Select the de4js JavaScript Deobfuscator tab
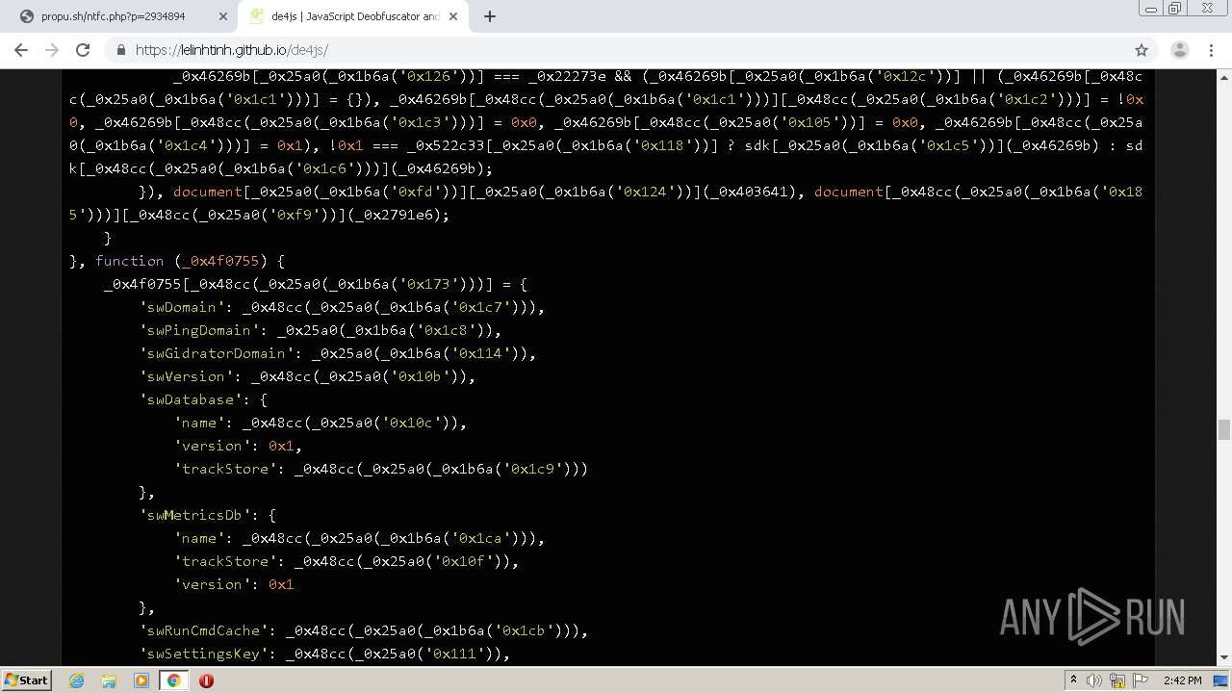 coord(353,16)
